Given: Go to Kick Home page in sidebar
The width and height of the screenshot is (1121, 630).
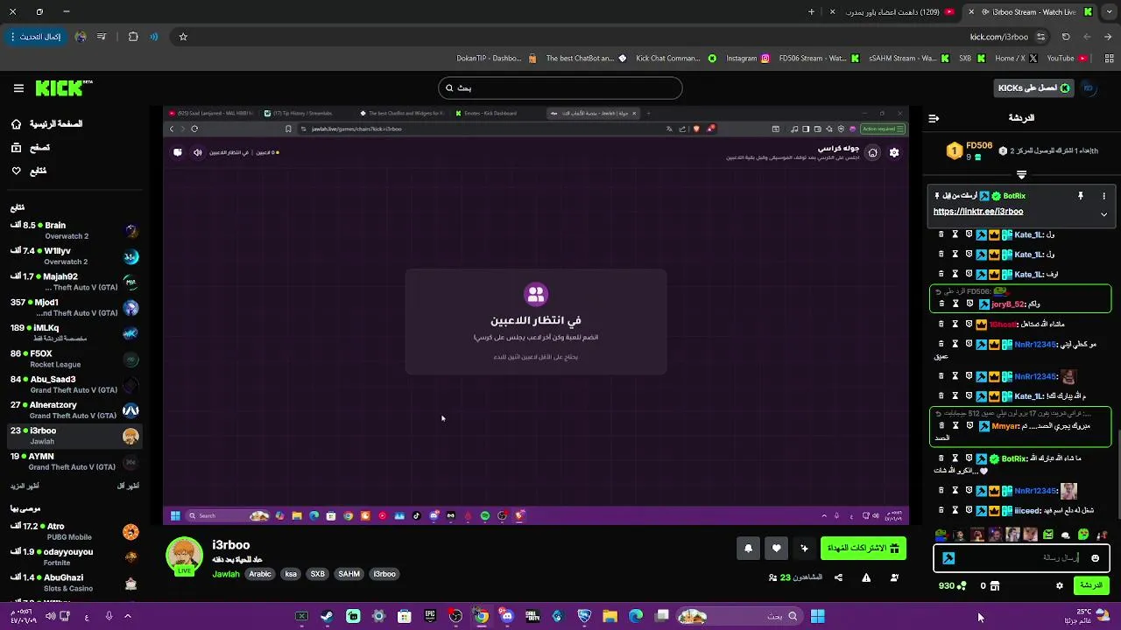Looking at the screenshot, I should click(46, 124).
